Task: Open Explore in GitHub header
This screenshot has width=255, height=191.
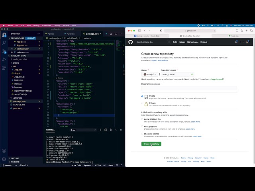Action: [x=204, y=42]
